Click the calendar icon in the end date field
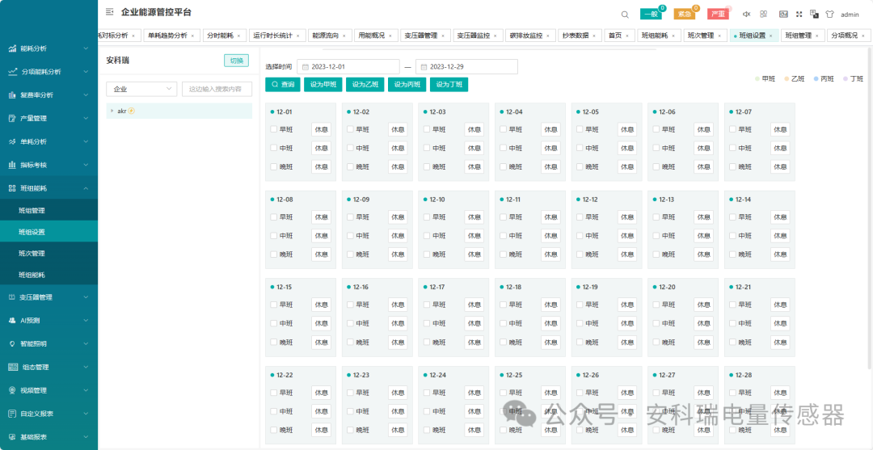Screen dimensions: 873x450 (x=424, y=67)
